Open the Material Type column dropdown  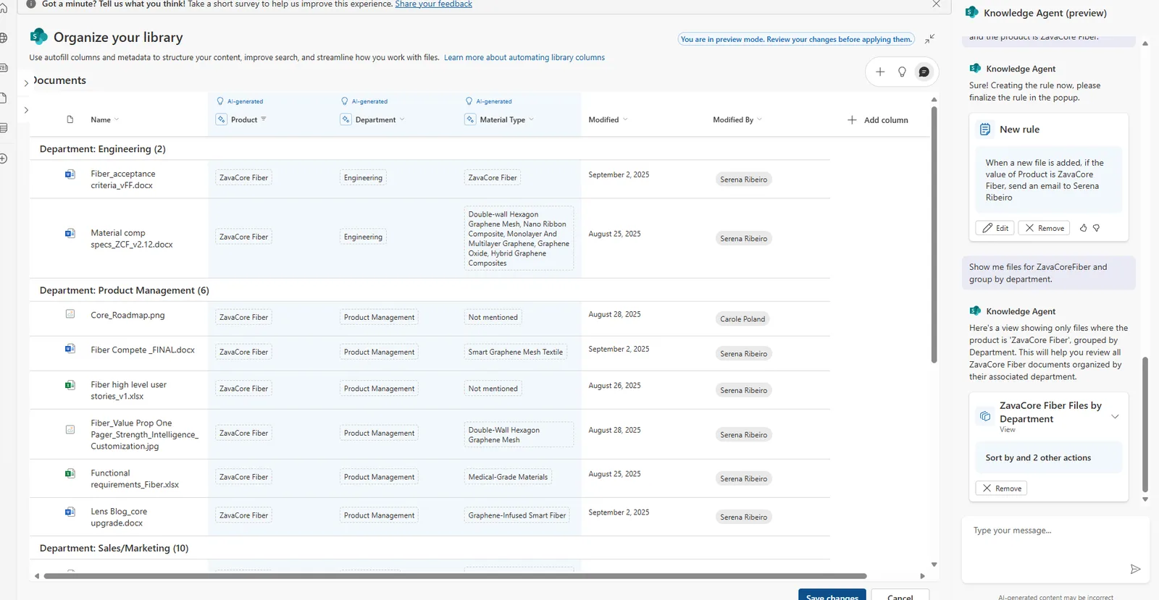pyautogui.click(x=531, y=119)
